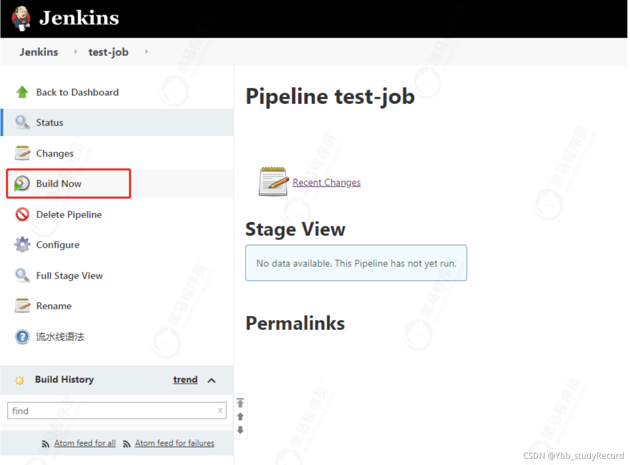Click the up arrow in build history pager

tap(240, 416)
